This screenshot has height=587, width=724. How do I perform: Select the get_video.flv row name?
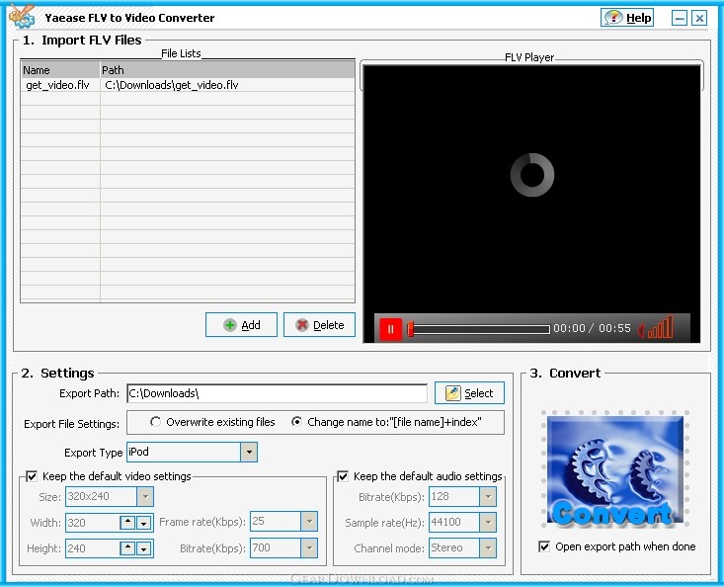click(57, 85)
